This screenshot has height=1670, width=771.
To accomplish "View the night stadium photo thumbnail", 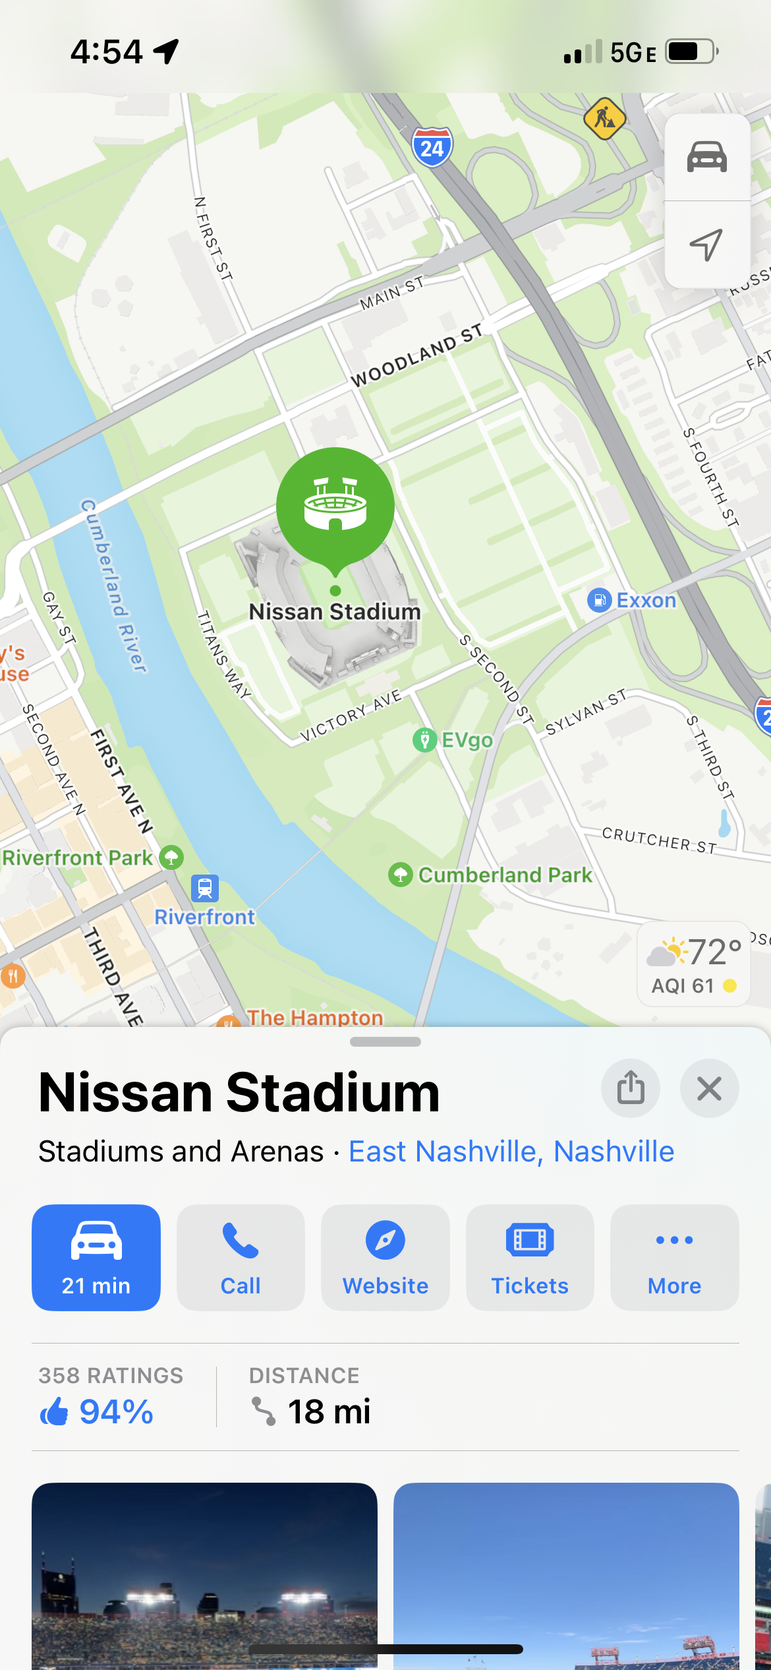I will click(204, 1576).
